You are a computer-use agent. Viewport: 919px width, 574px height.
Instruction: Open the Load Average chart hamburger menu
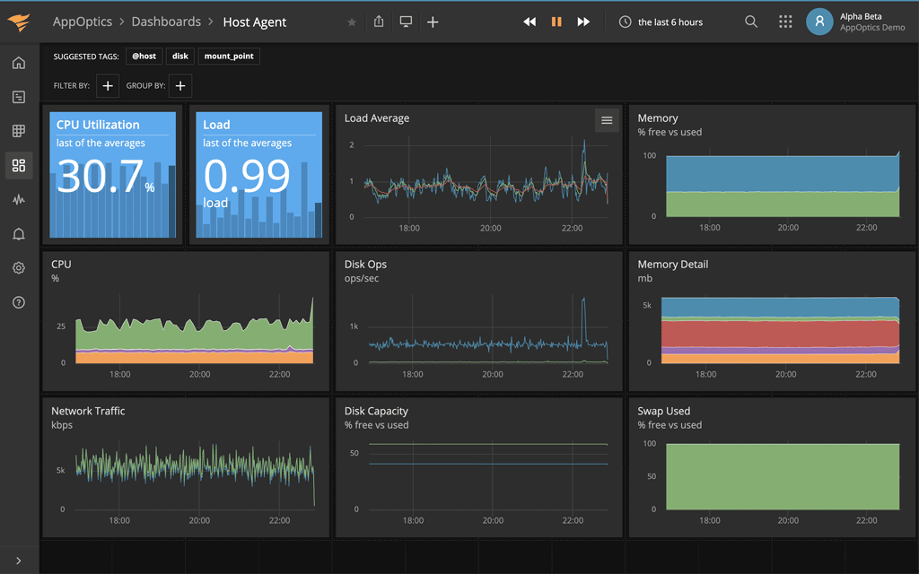pos(607,120)
